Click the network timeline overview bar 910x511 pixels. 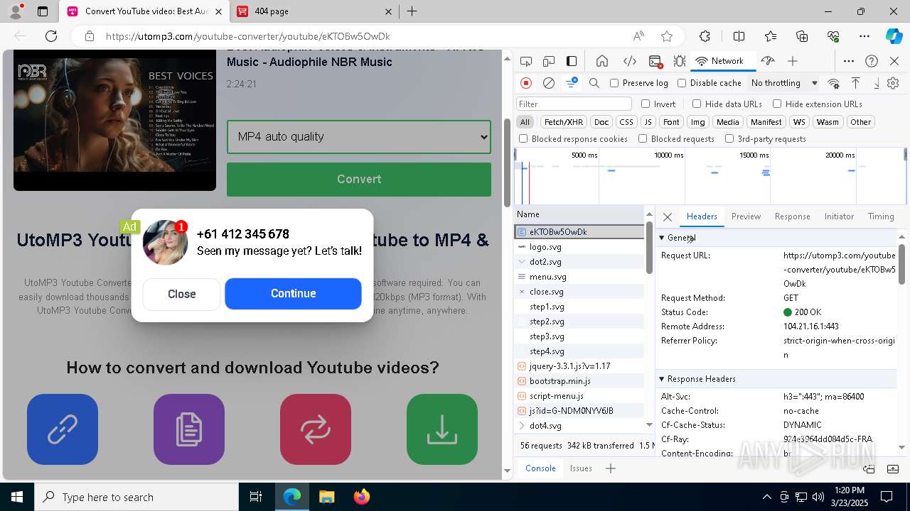click(x=710, y=176)
